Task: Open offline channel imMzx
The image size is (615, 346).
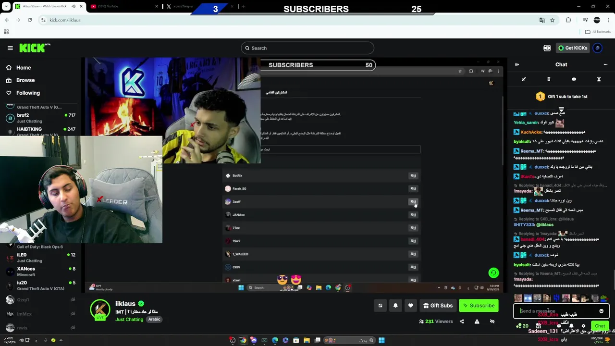Action: [41, 314]
